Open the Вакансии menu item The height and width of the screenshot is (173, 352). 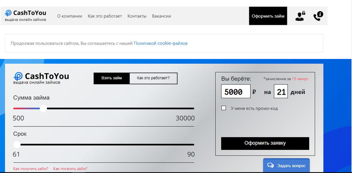[x=162, y=16]
